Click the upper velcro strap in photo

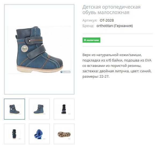(34, 40)
